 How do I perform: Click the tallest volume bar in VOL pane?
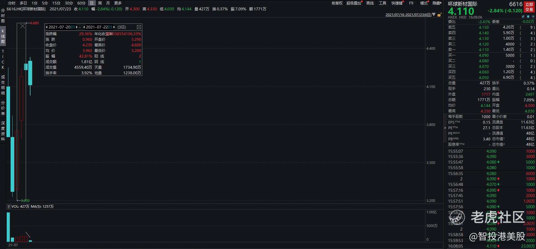pyautogui.click(x=8, y=227)
